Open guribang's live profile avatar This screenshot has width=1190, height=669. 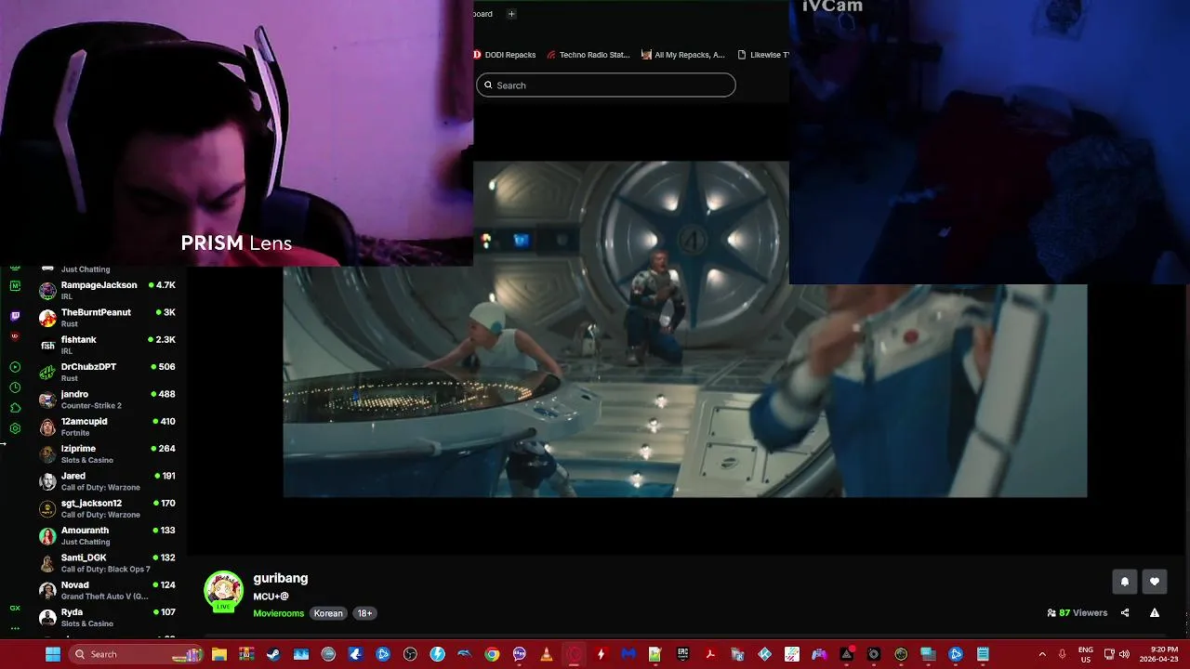[223, 591]
